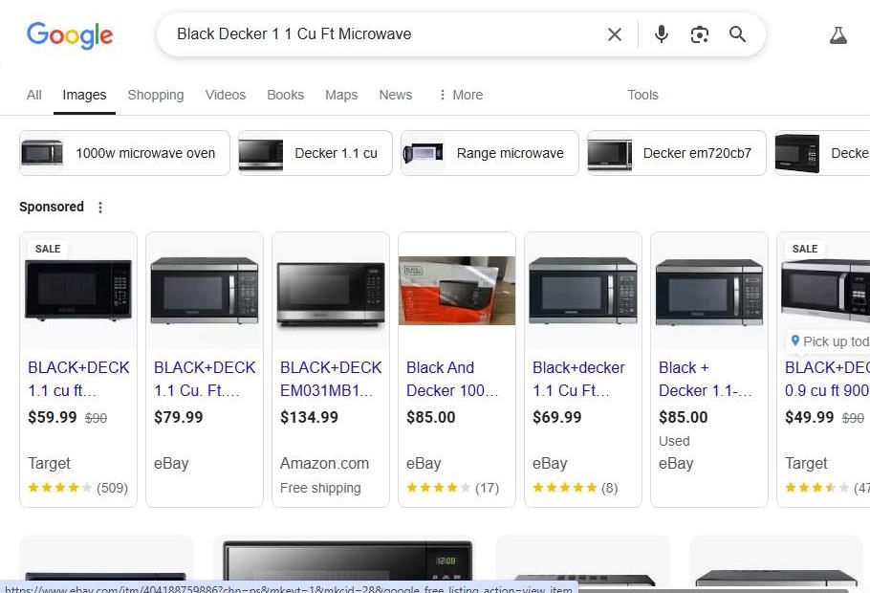Screen dimensions: 870x593
Task: Select the Decker 1.1 cu chip
Action: [315, 153]
